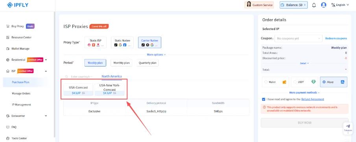The image size is (356, 142).
Task: Select the Quarterly plan period
Action: click(x=148, y=63)
